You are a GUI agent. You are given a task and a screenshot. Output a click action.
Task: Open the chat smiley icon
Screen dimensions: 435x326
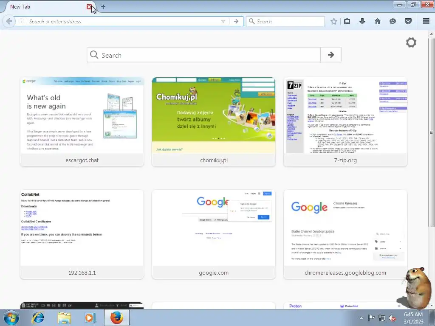coord(393,21)
